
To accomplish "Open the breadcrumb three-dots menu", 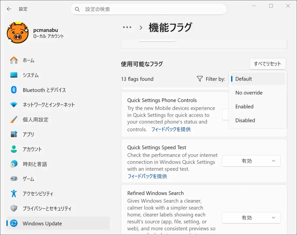I will pos(127,27).
